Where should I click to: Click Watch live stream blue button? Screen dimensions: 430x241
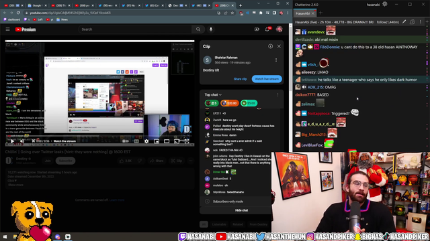267,79
